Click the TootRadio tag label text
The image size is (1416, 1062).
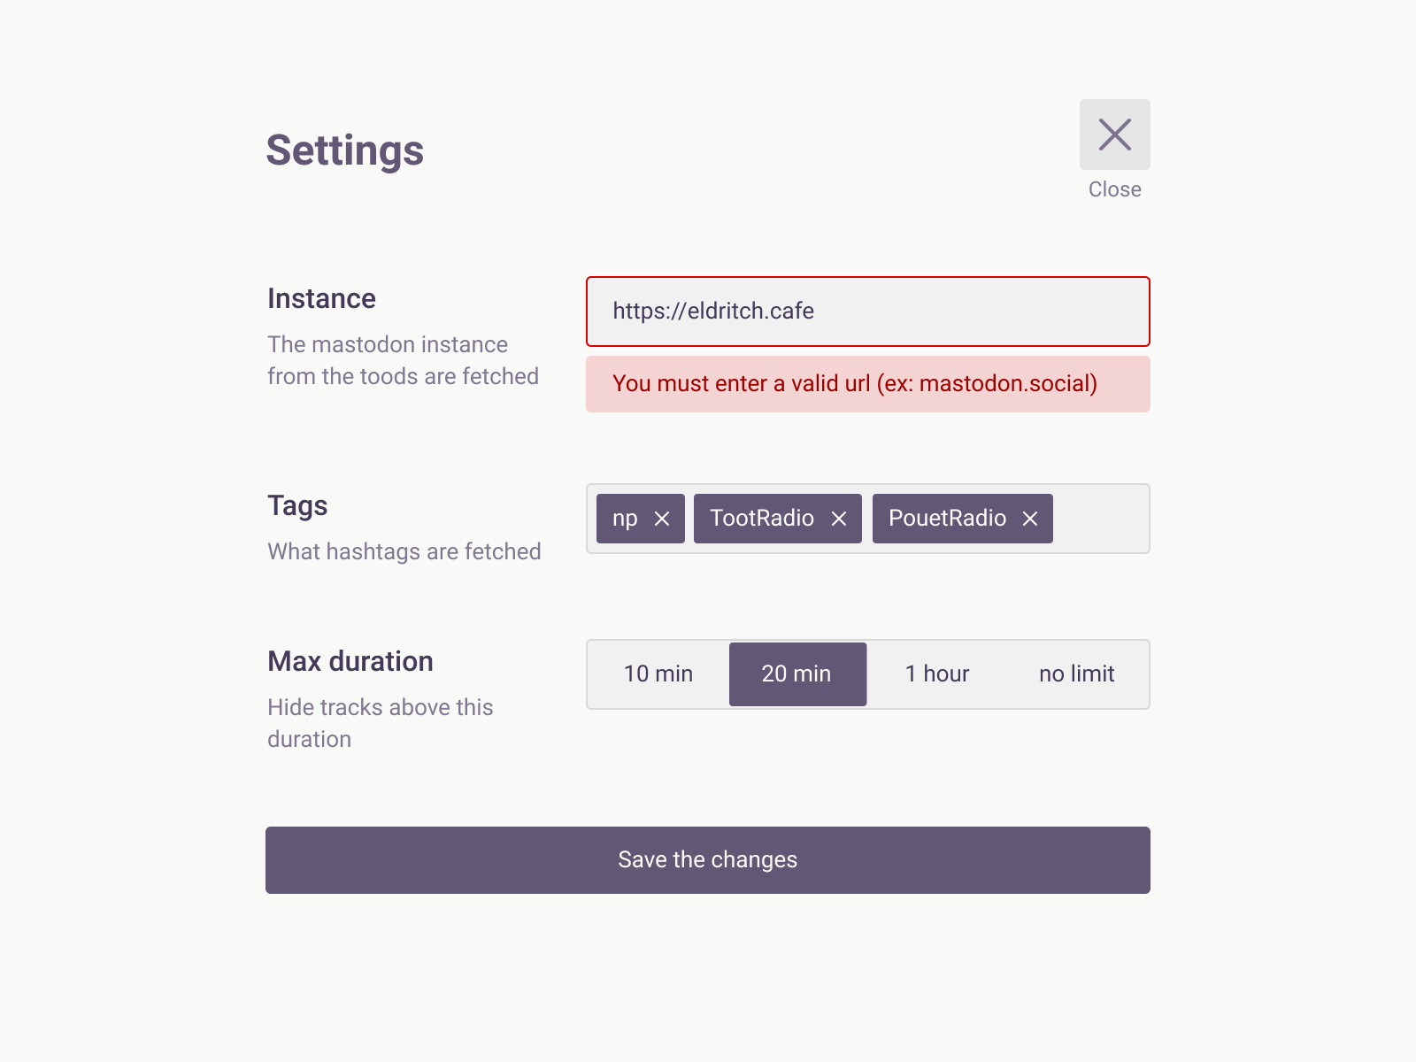point(761,519)
